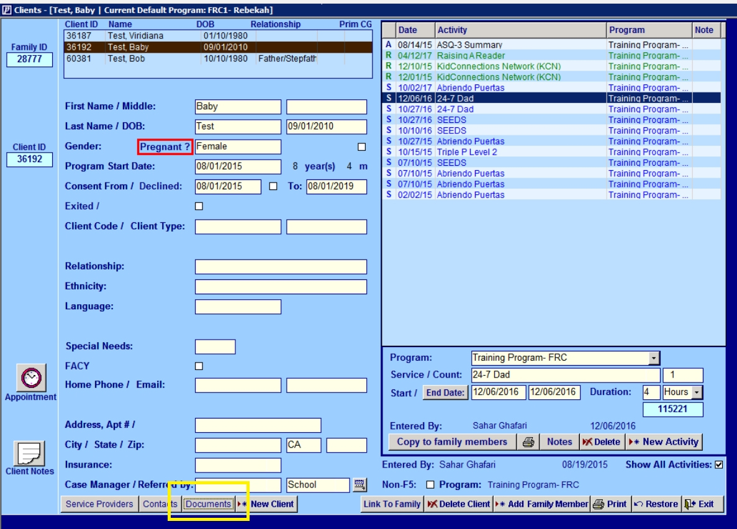Viewport: 737px width, 529px height.
Task: Click the Gender field showing Female
Action: [238, 147]
